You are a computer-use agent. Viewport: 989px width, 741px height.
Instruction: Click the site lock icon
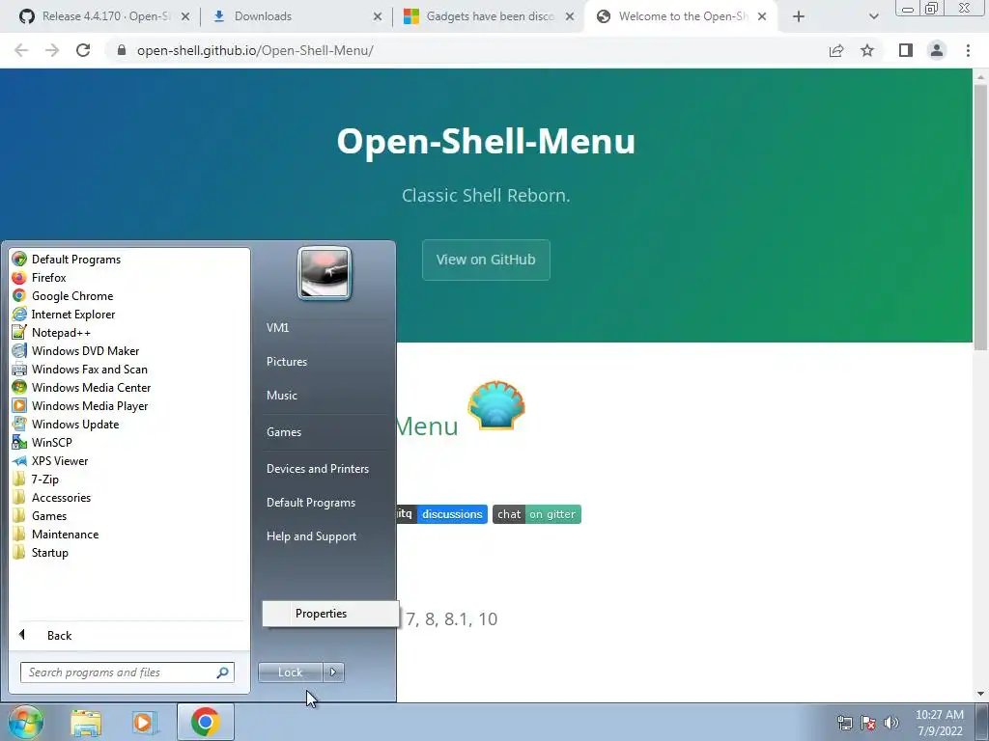tap(122, 50)
